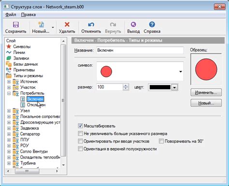Click the Образец red circle preview

[206, 69]
